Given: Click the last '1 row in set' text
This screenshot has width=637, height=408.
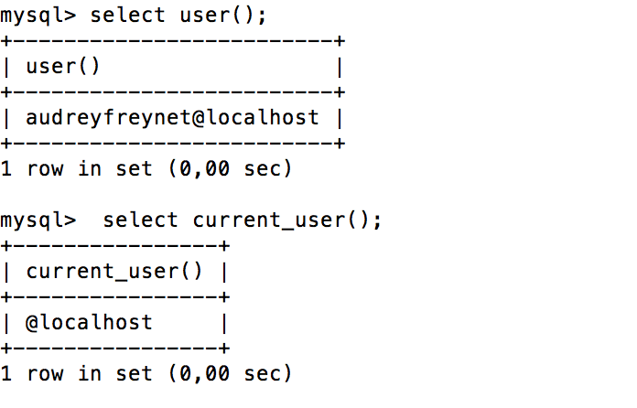Looking at the screenshot, I should coord(89,373).
